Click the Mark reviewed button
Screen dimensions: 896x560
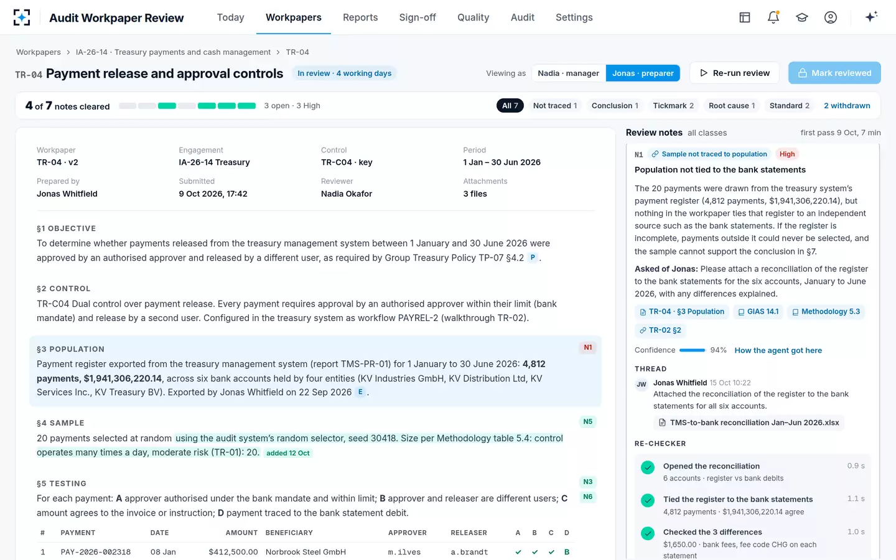(x=834, y=73)
